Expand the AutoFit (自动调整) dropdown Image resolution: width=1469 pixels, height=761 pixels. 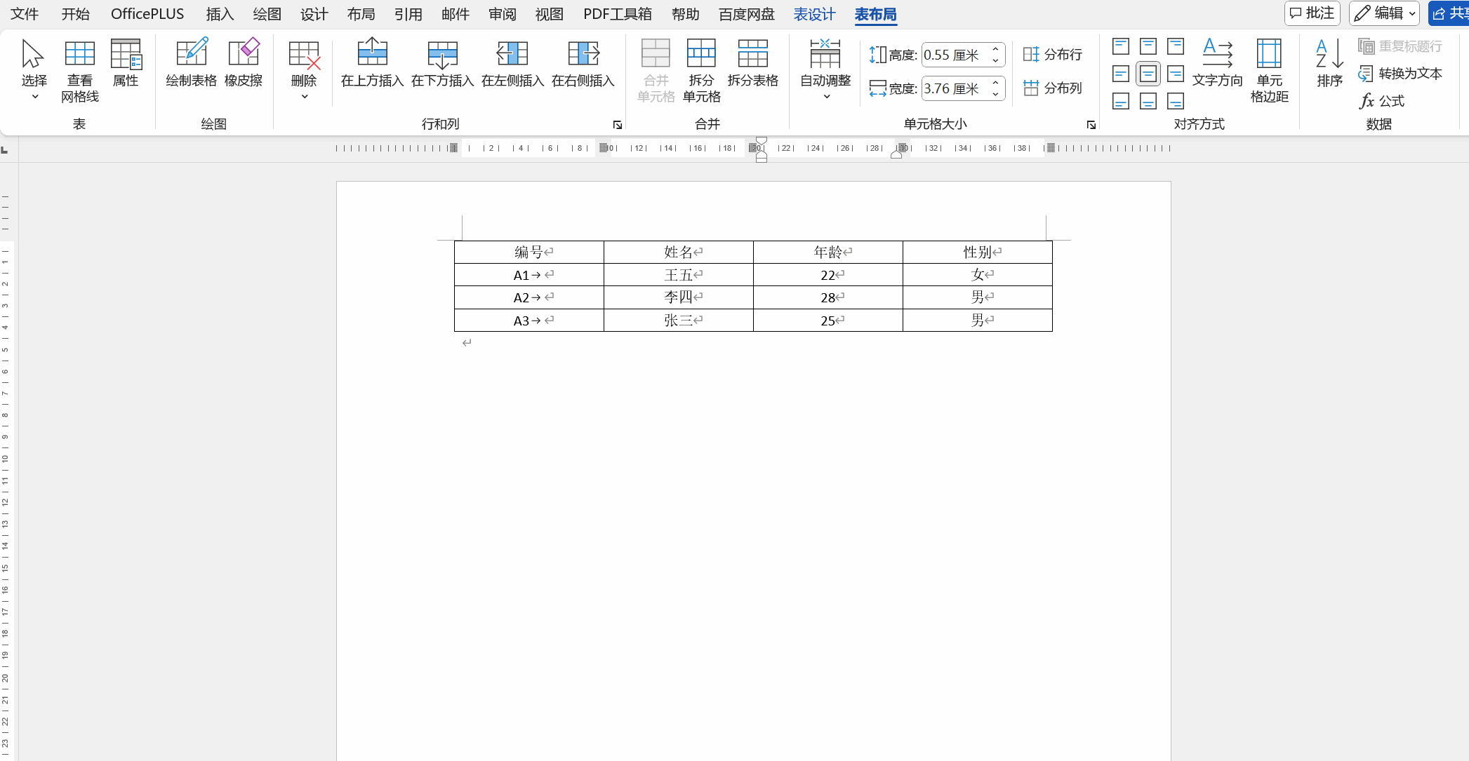(x=826, y=97)
